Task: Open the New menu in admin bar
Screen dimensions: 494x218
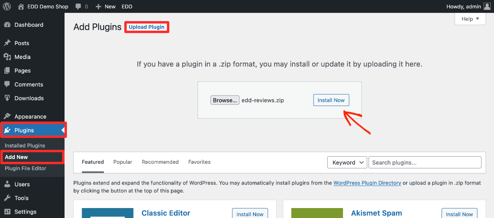Action: tap(106, 7)
